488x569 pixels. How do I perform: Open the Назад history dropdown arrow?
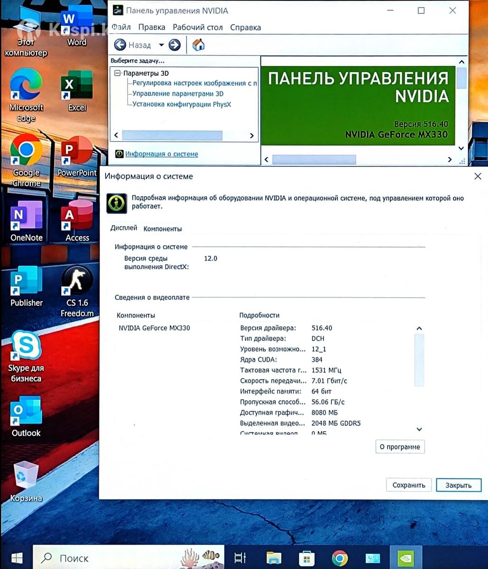click(161, 45)
